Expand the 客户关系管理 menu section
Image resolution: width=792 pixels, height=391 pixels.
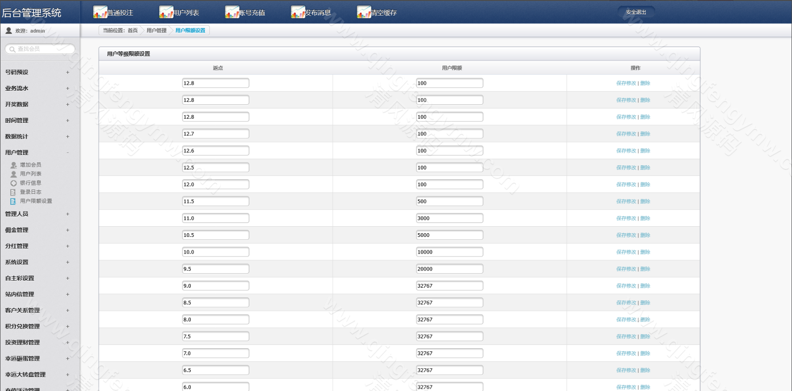[x=67, y=310]
